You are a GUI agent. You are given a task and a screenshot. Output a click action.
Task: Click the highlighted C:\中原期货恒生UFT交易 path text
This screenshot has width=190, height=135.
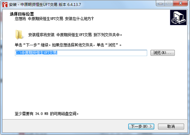click(x=36, y=53)
